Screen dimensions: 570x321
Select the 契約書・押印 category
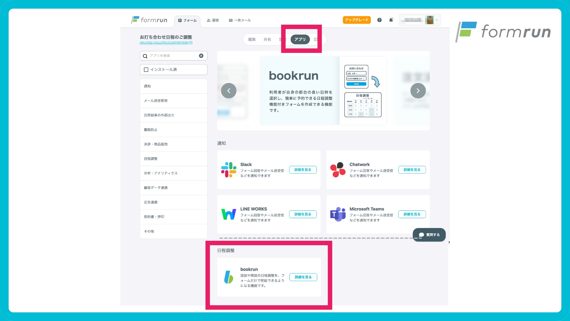tap(173, 217)
